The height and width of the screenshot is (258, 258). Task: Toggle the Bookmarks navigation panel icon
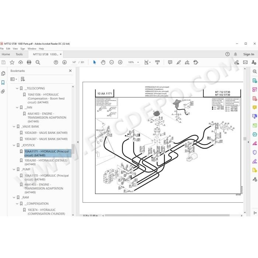3,83
